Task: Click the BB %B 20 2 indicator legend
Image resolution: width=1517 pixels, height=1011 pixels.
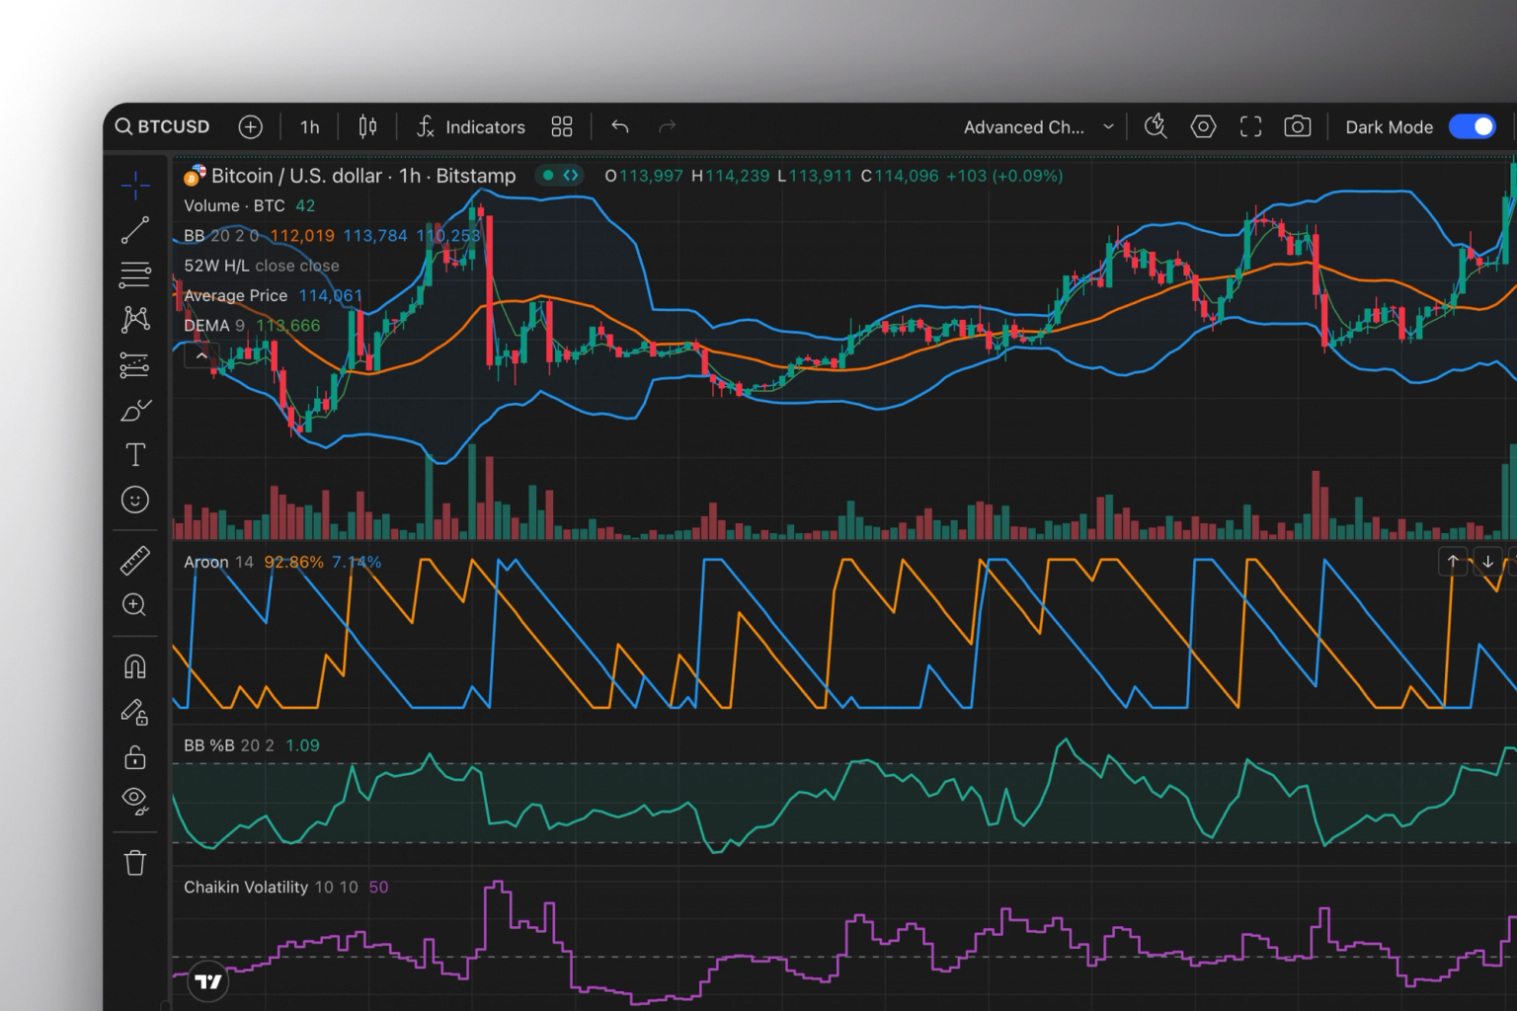Action: [229, 745]
